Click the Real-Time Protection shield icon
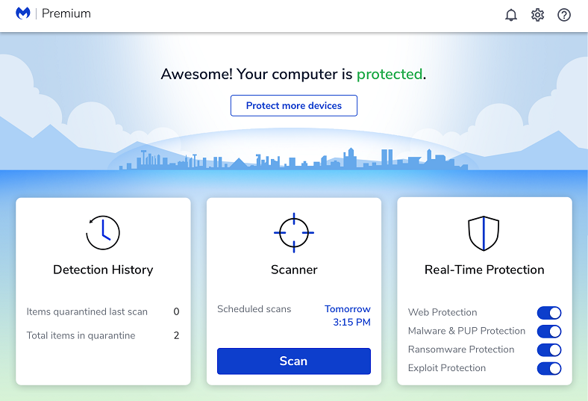The width and height of the screenshot is (588, 401). point(484,232)
